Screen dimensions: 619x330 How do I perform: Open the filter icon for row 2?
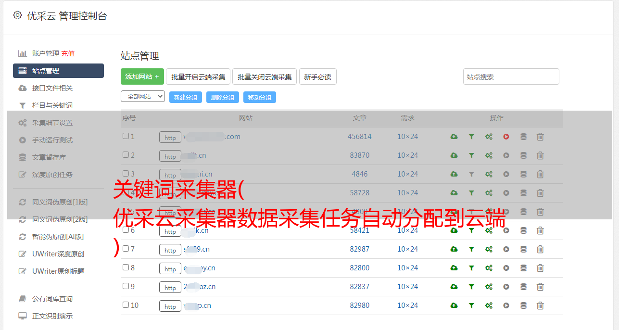[471, 155]
